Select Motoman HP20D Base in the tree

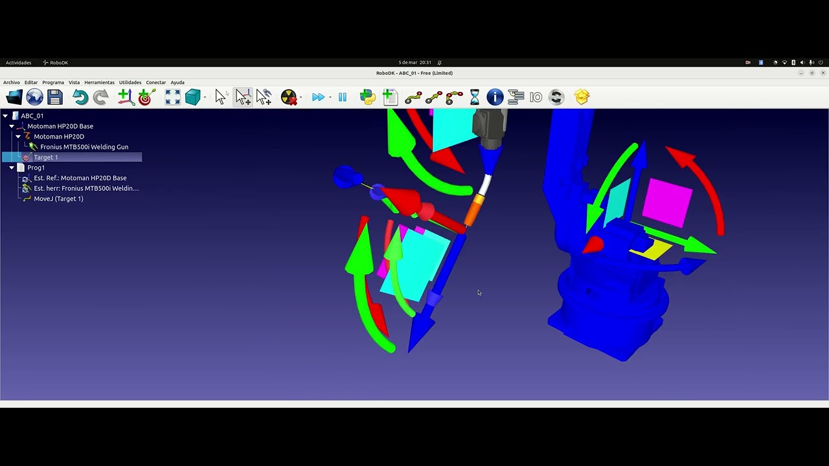(x=60, y=126)
